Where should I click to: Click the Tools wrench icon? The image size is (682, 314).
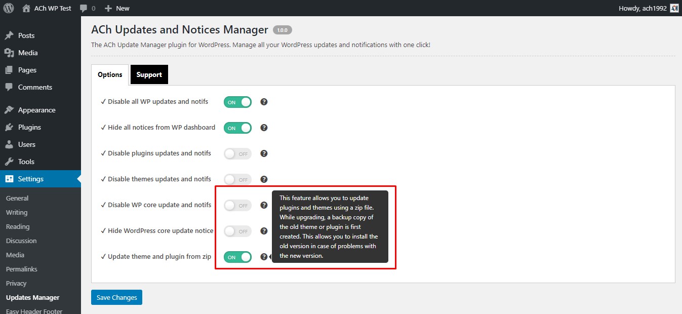click(9, 162)
